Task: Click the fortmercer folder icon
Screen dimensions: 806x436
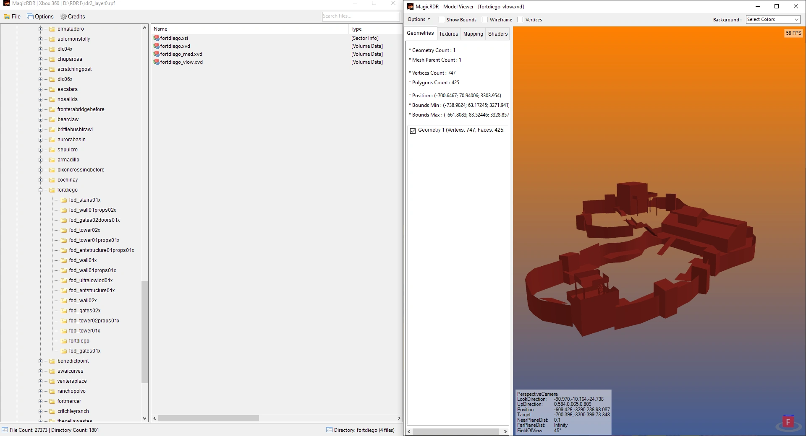Action: 52,401
